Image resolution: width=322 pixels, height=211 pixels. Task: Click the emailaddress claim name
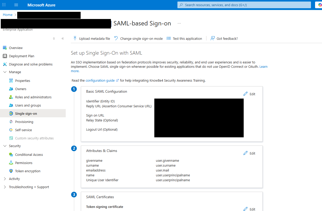click(x=96, y=170)
